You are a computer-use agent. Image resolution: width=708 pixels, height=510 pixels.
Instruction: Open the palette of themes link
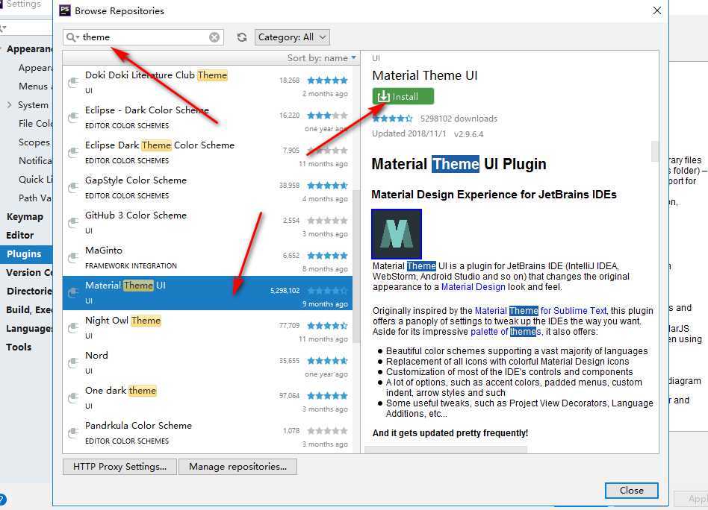pos(506,332)
